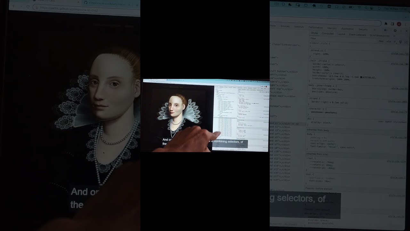This screenshot has height=231, width=410.
Task: Open the DevTools settings gear
Action: [395, 30]
